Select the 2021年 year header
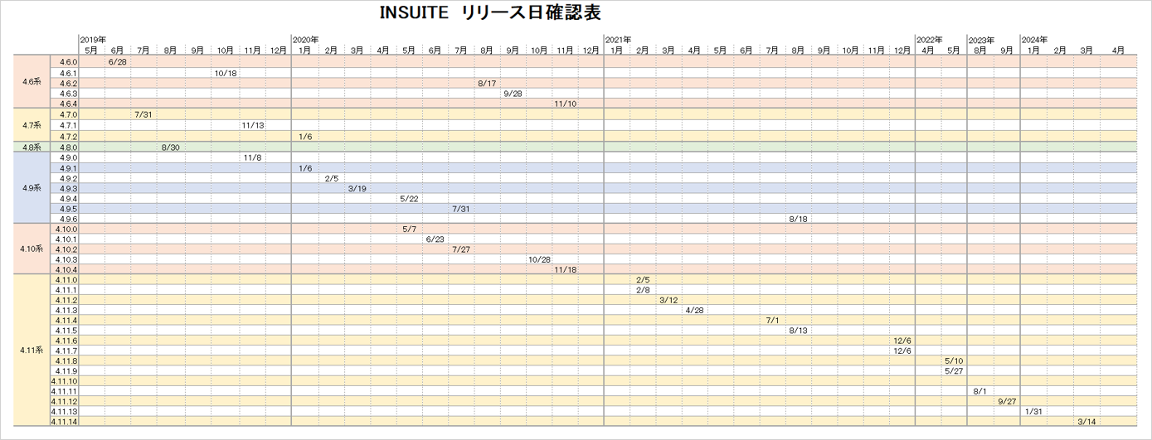This screenshot has height=440, width=1152. coord(618,40)
